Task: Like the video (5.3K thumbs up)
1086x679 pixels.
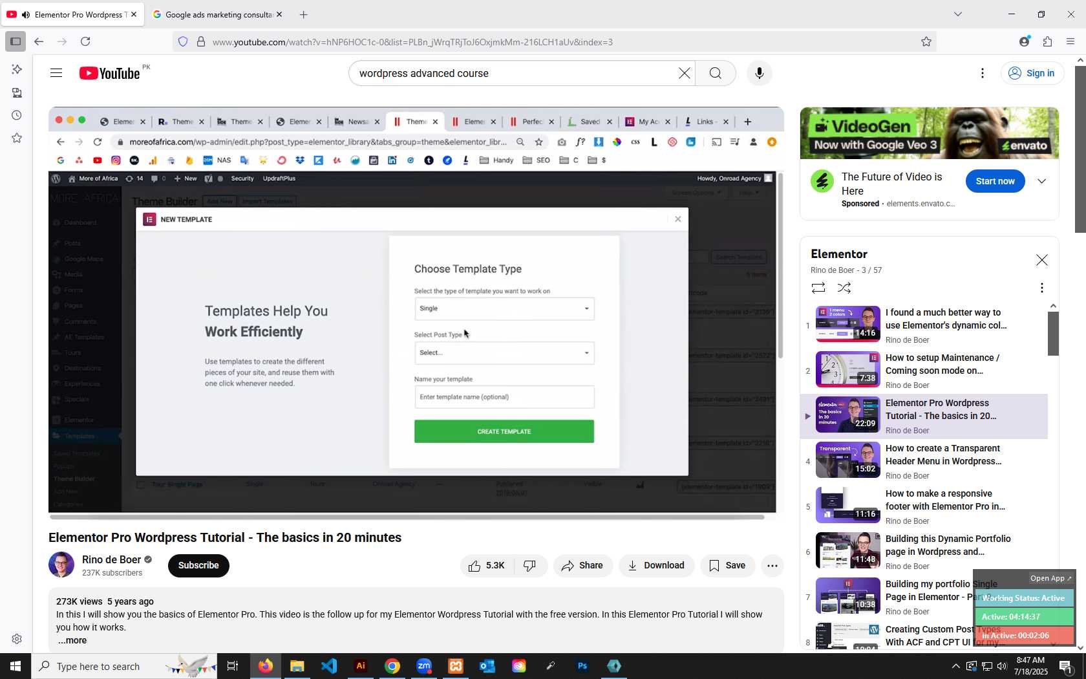Action: point(487,566)
